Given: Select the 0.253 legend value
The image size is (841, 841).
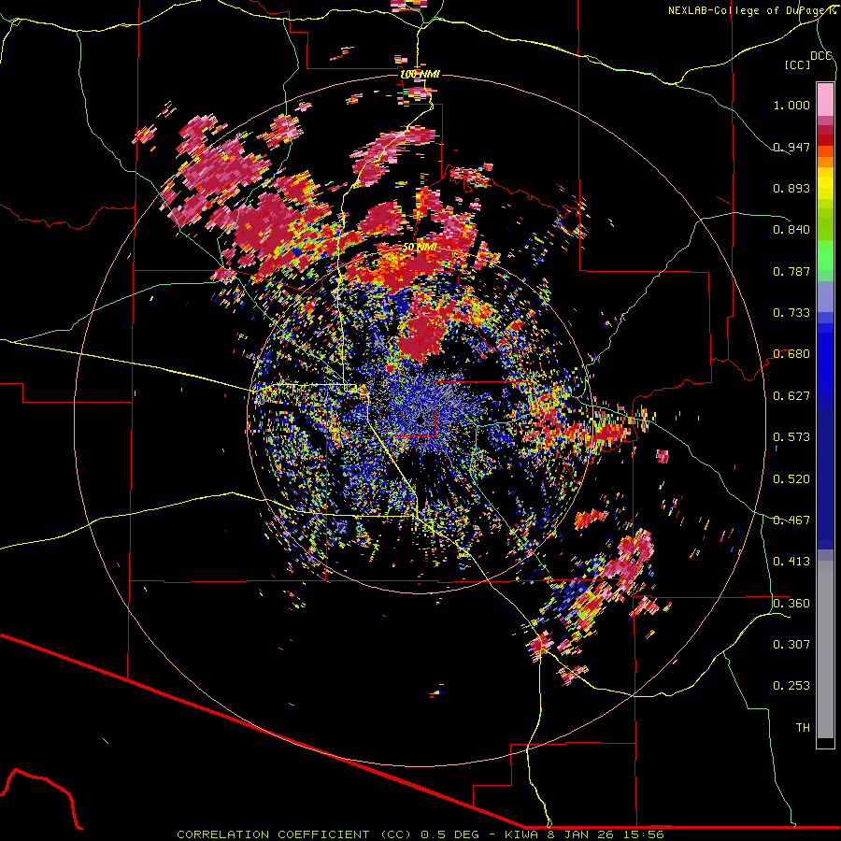Looking at the screenshot, I should (791, 686).
